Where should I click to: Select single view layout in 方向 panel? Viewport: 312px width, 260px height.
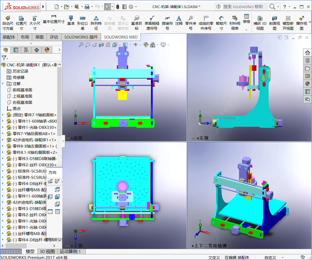click(50, 212)
